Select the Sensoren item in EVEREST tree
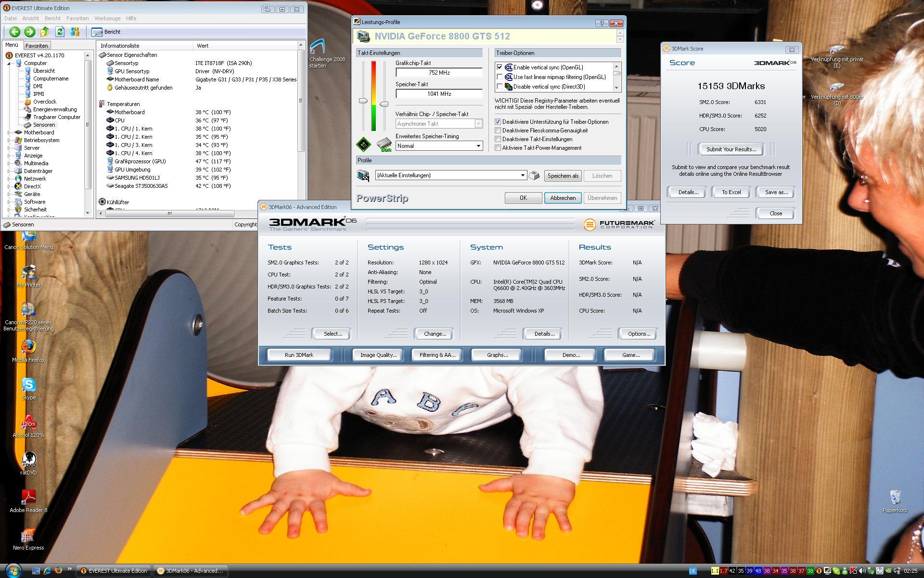The height and width of the screenshot is (578, 924). (44, 125)
